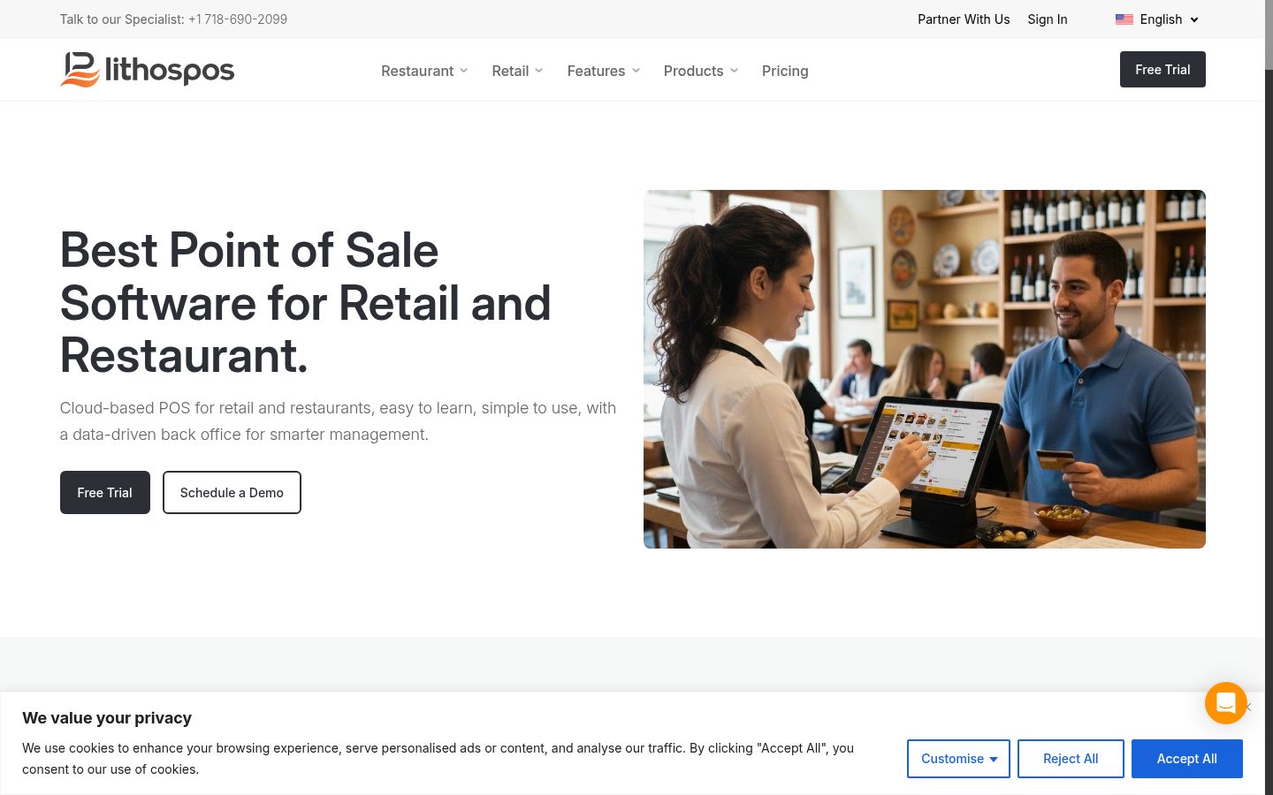The width and height of the screenshot is (1273, 795).
Task: Dismiss the chat widget small close x
Action: [x=1248, y=707]
